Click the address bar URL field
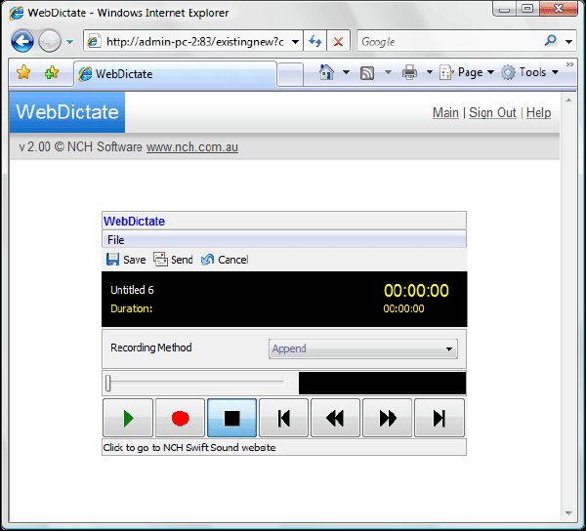Viewport: 586px width, 531px height. click(x=194, y=41)
